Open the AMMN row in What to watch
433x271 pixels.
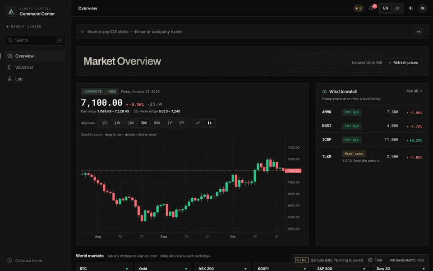point(372,112)
